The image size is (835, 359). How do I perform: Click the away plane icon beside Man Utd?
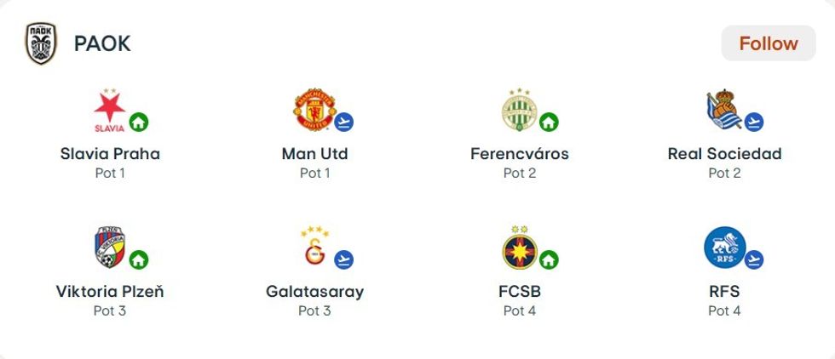[x=344, y=123]
